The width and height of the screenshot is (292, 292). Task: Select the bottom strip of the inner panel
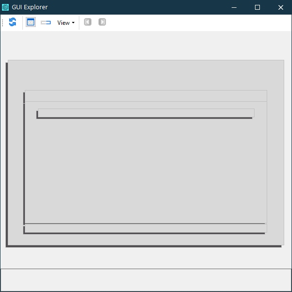click(x=146, y=228)
